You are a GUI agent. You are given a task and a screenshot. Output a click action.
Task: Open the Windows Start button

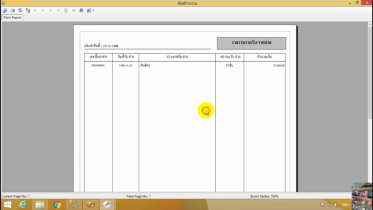point(8,205)
